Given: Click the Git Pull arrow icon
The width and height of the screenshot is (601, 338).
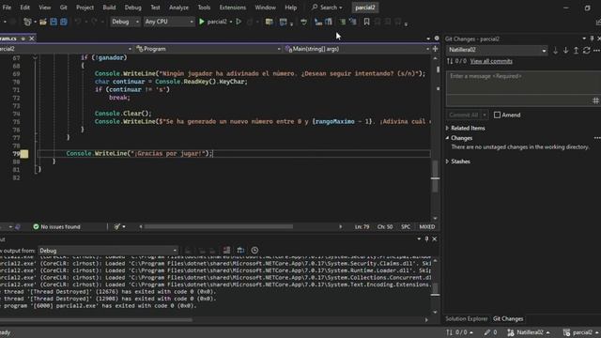Looking at the screenshot, I should (565, 50).
